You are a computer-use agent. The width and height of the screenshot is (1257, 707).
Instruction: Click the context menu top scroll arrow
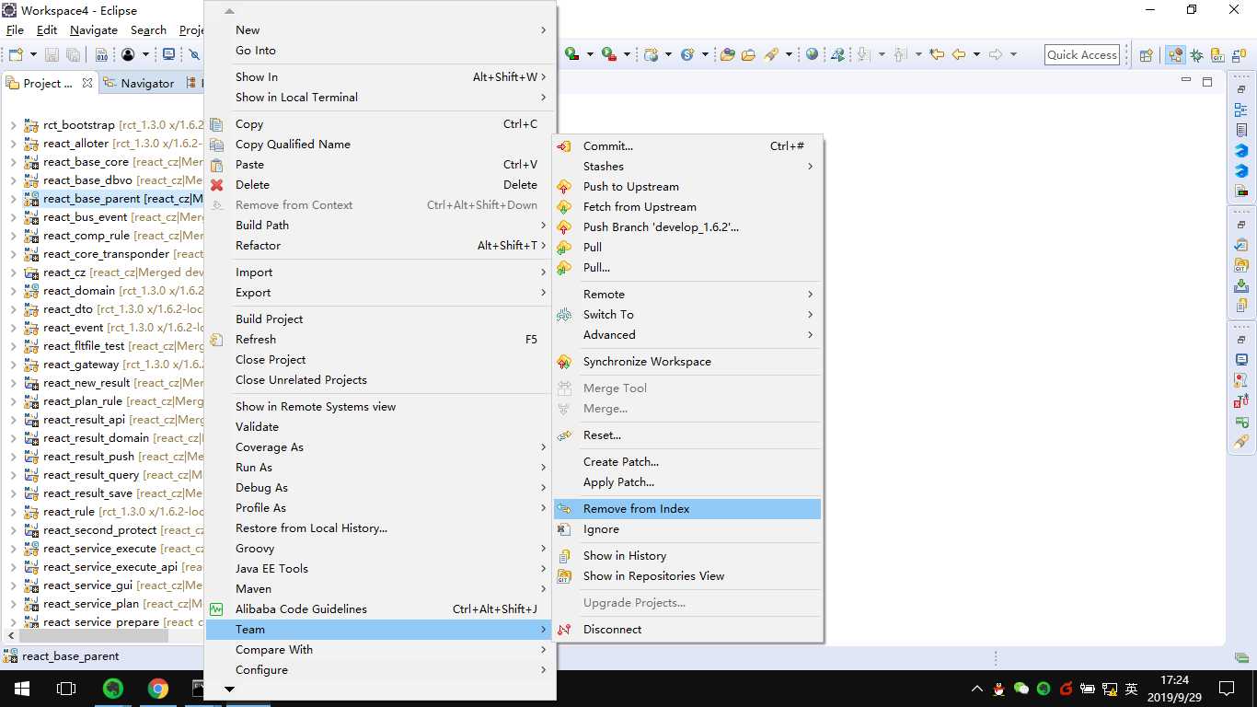coord(230,10)
